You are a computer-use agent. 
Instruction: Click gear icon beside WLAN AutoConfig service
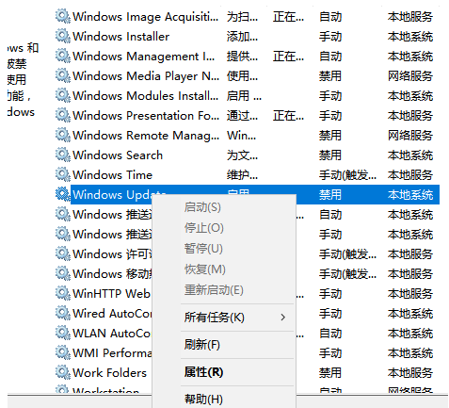(x=63, y=334)
